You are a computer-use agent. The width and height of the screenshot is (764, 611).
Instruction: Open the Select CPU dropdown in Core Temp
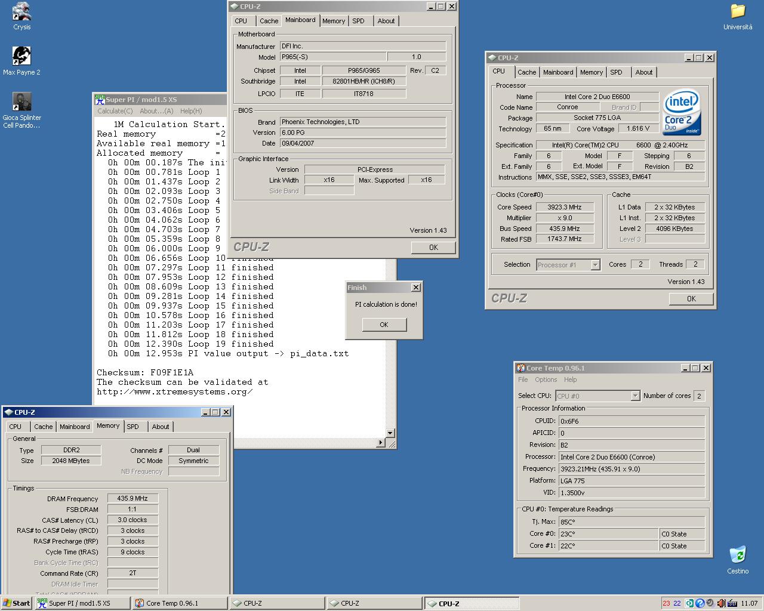click(x=597, y=396)
